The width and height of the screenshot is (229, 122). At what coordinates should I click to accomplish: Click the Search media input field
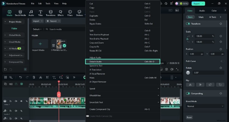(x=65, y=29)
